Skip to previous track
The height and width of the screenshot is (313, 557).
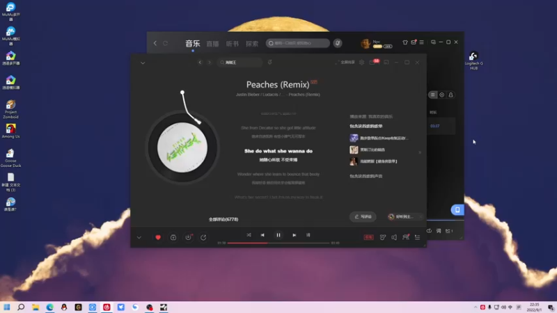pyautogui.click(x=262, y=235)
